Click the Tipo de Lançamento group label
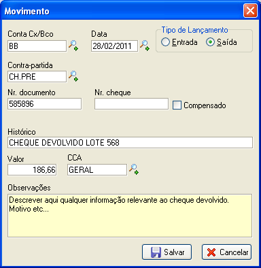Screen dimensions: 261x268 [194, 30]
